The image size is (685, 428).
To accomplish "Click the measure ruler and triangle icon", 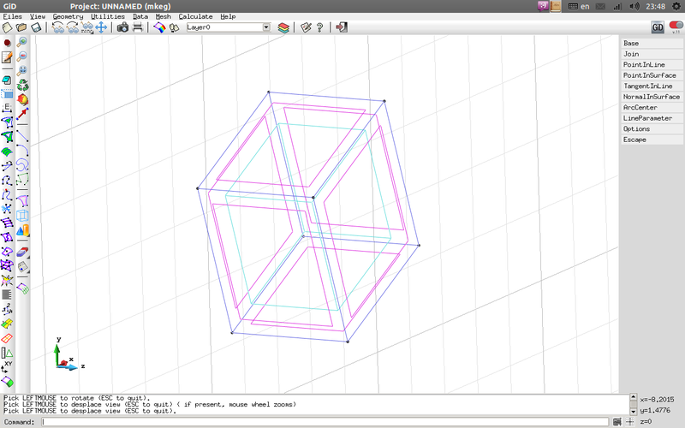I will (7, 353).
